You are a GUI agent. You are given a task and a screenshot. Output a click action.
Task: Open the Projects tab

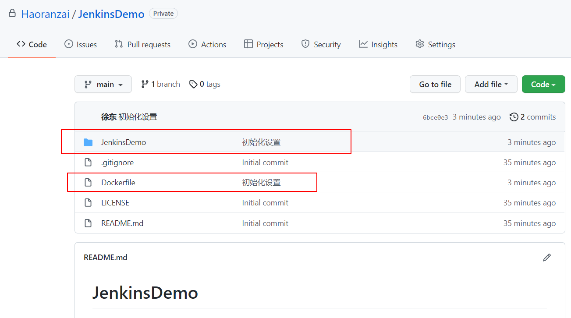pos(264,44)
